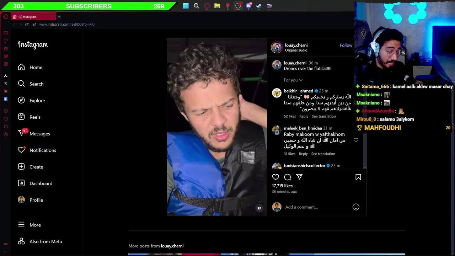Click the Instagram logo
Image resolution: width=455 pixels, height=256 pixels.
(x=33, y=45)
